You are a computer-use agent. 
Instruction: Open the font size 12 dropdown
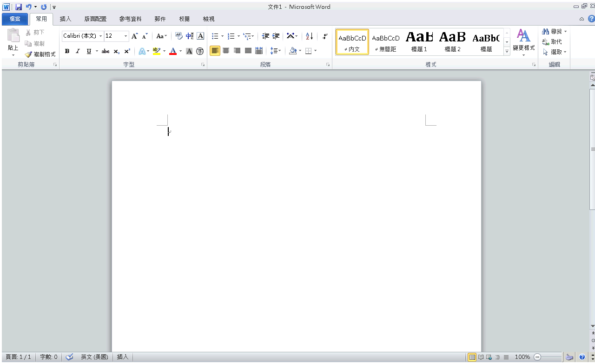pyautogui.click(x=126, y=36)
